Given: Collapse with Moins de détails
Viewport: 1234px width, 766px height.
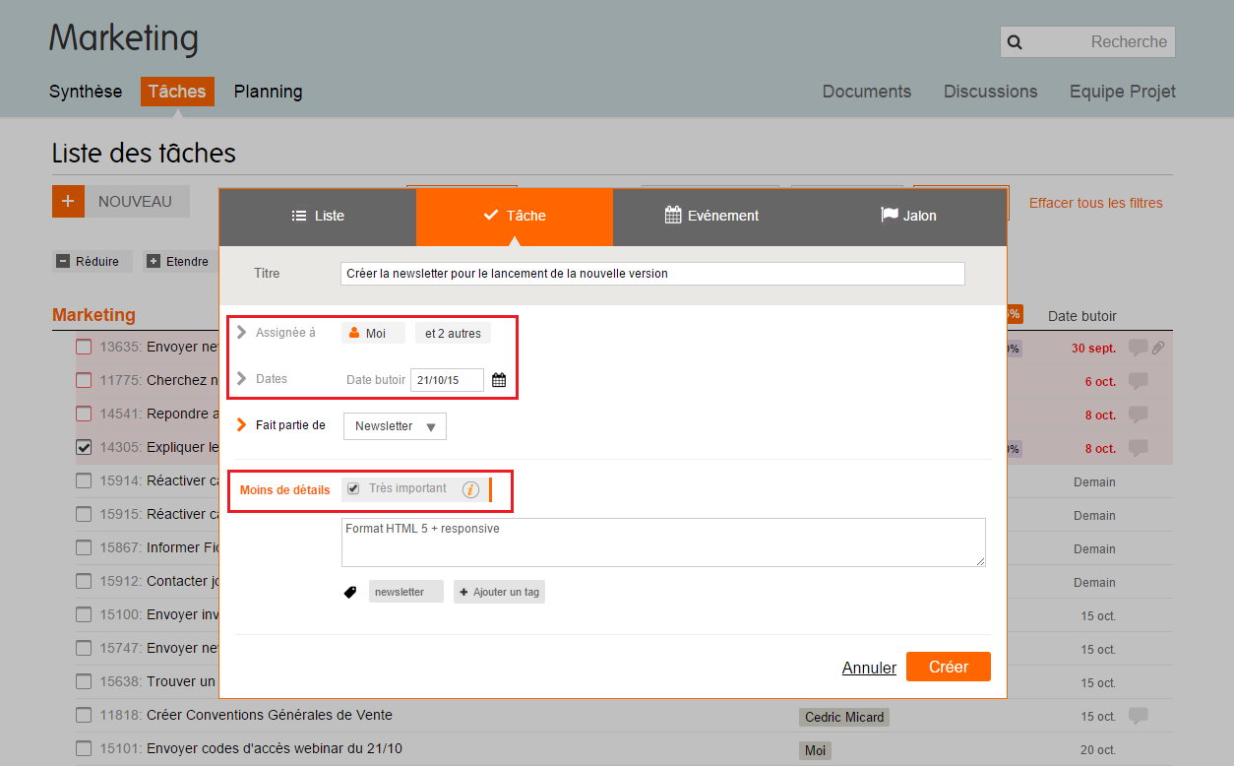Looking at the screenshot, I should (285, 490).
